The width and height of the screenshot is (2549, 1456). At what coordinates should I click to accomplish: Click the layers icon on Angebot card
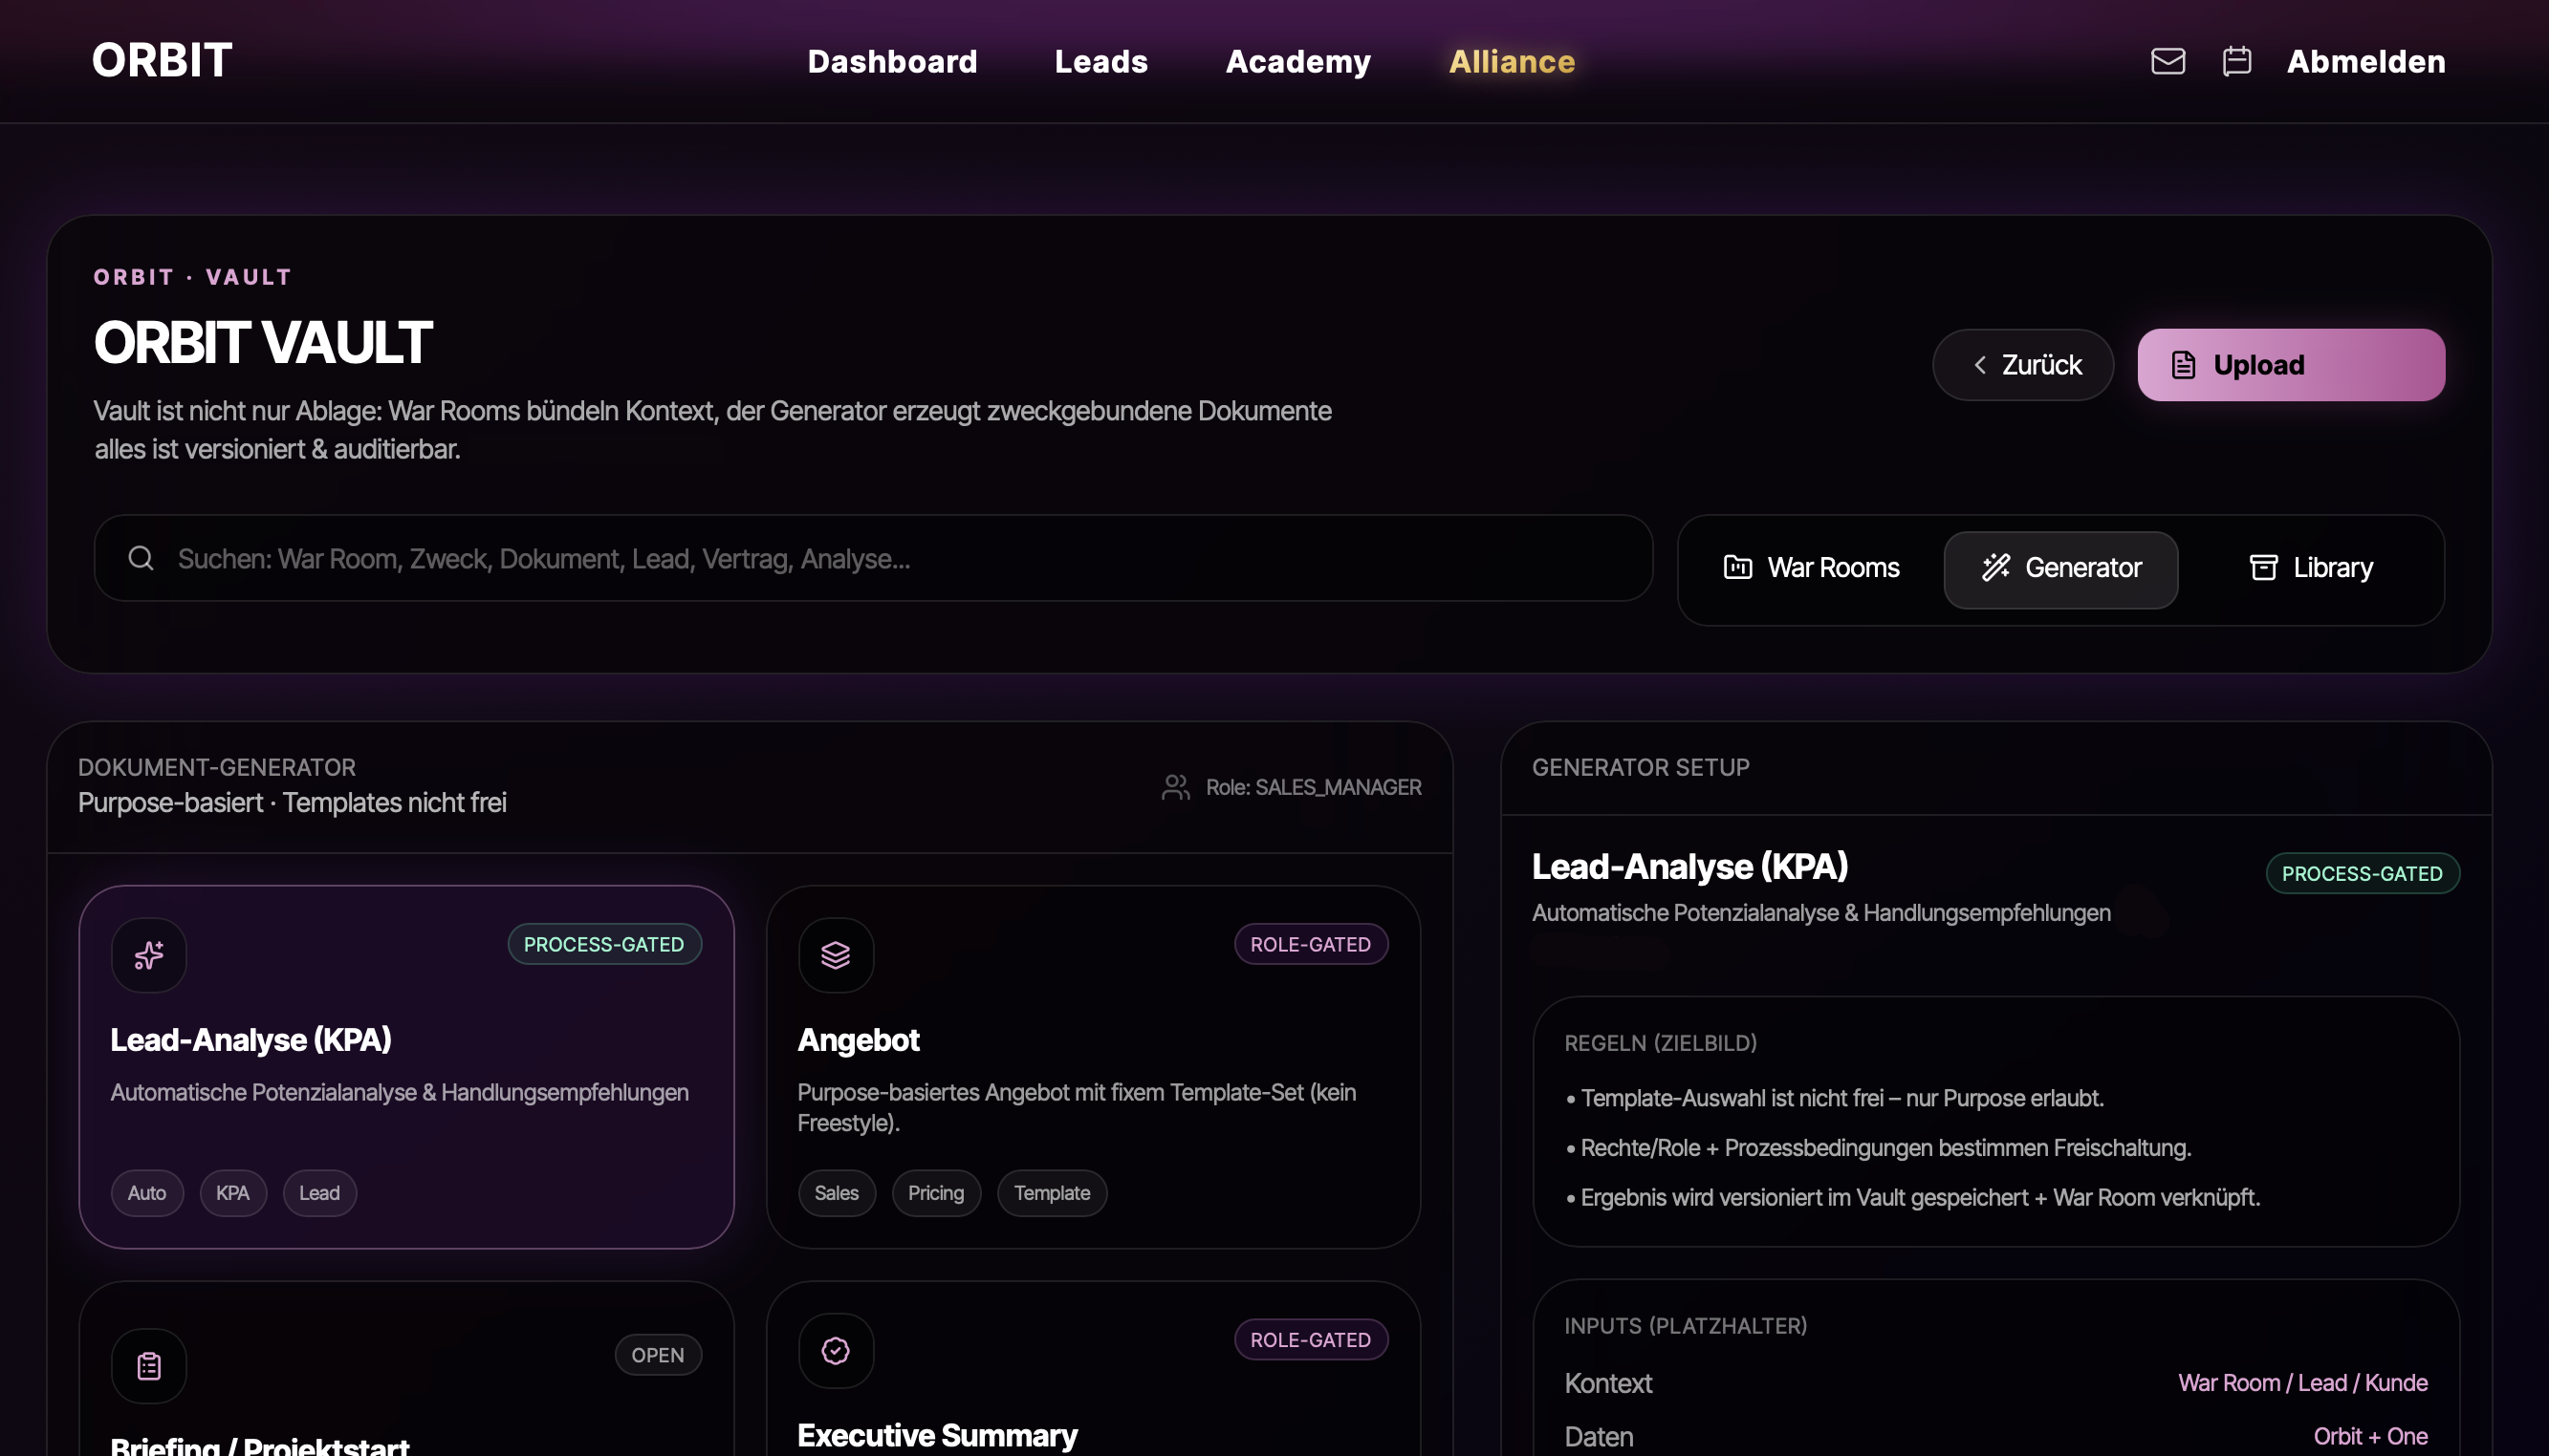click(x=836, y=955)
